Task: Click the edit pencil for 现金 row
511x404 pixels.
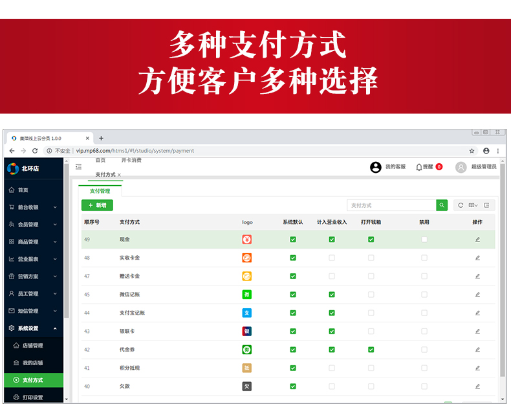Action: [477, 240]
